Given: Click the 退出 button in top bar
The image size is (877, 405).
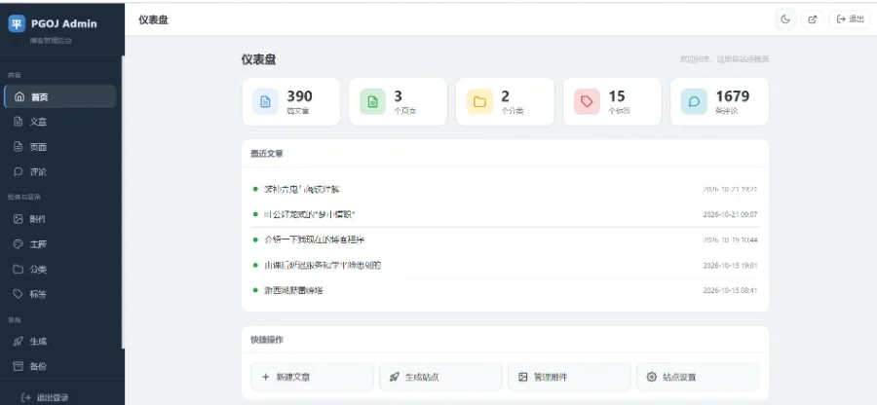Looking at the screenshot, I should click(850, 19).
